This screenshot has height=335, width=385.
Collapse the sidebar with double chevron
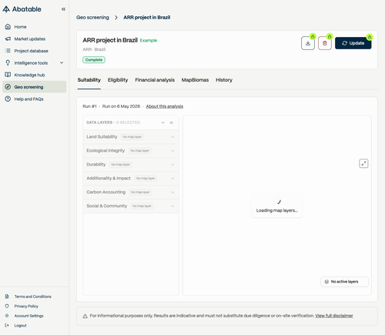(x=63, y=9)
